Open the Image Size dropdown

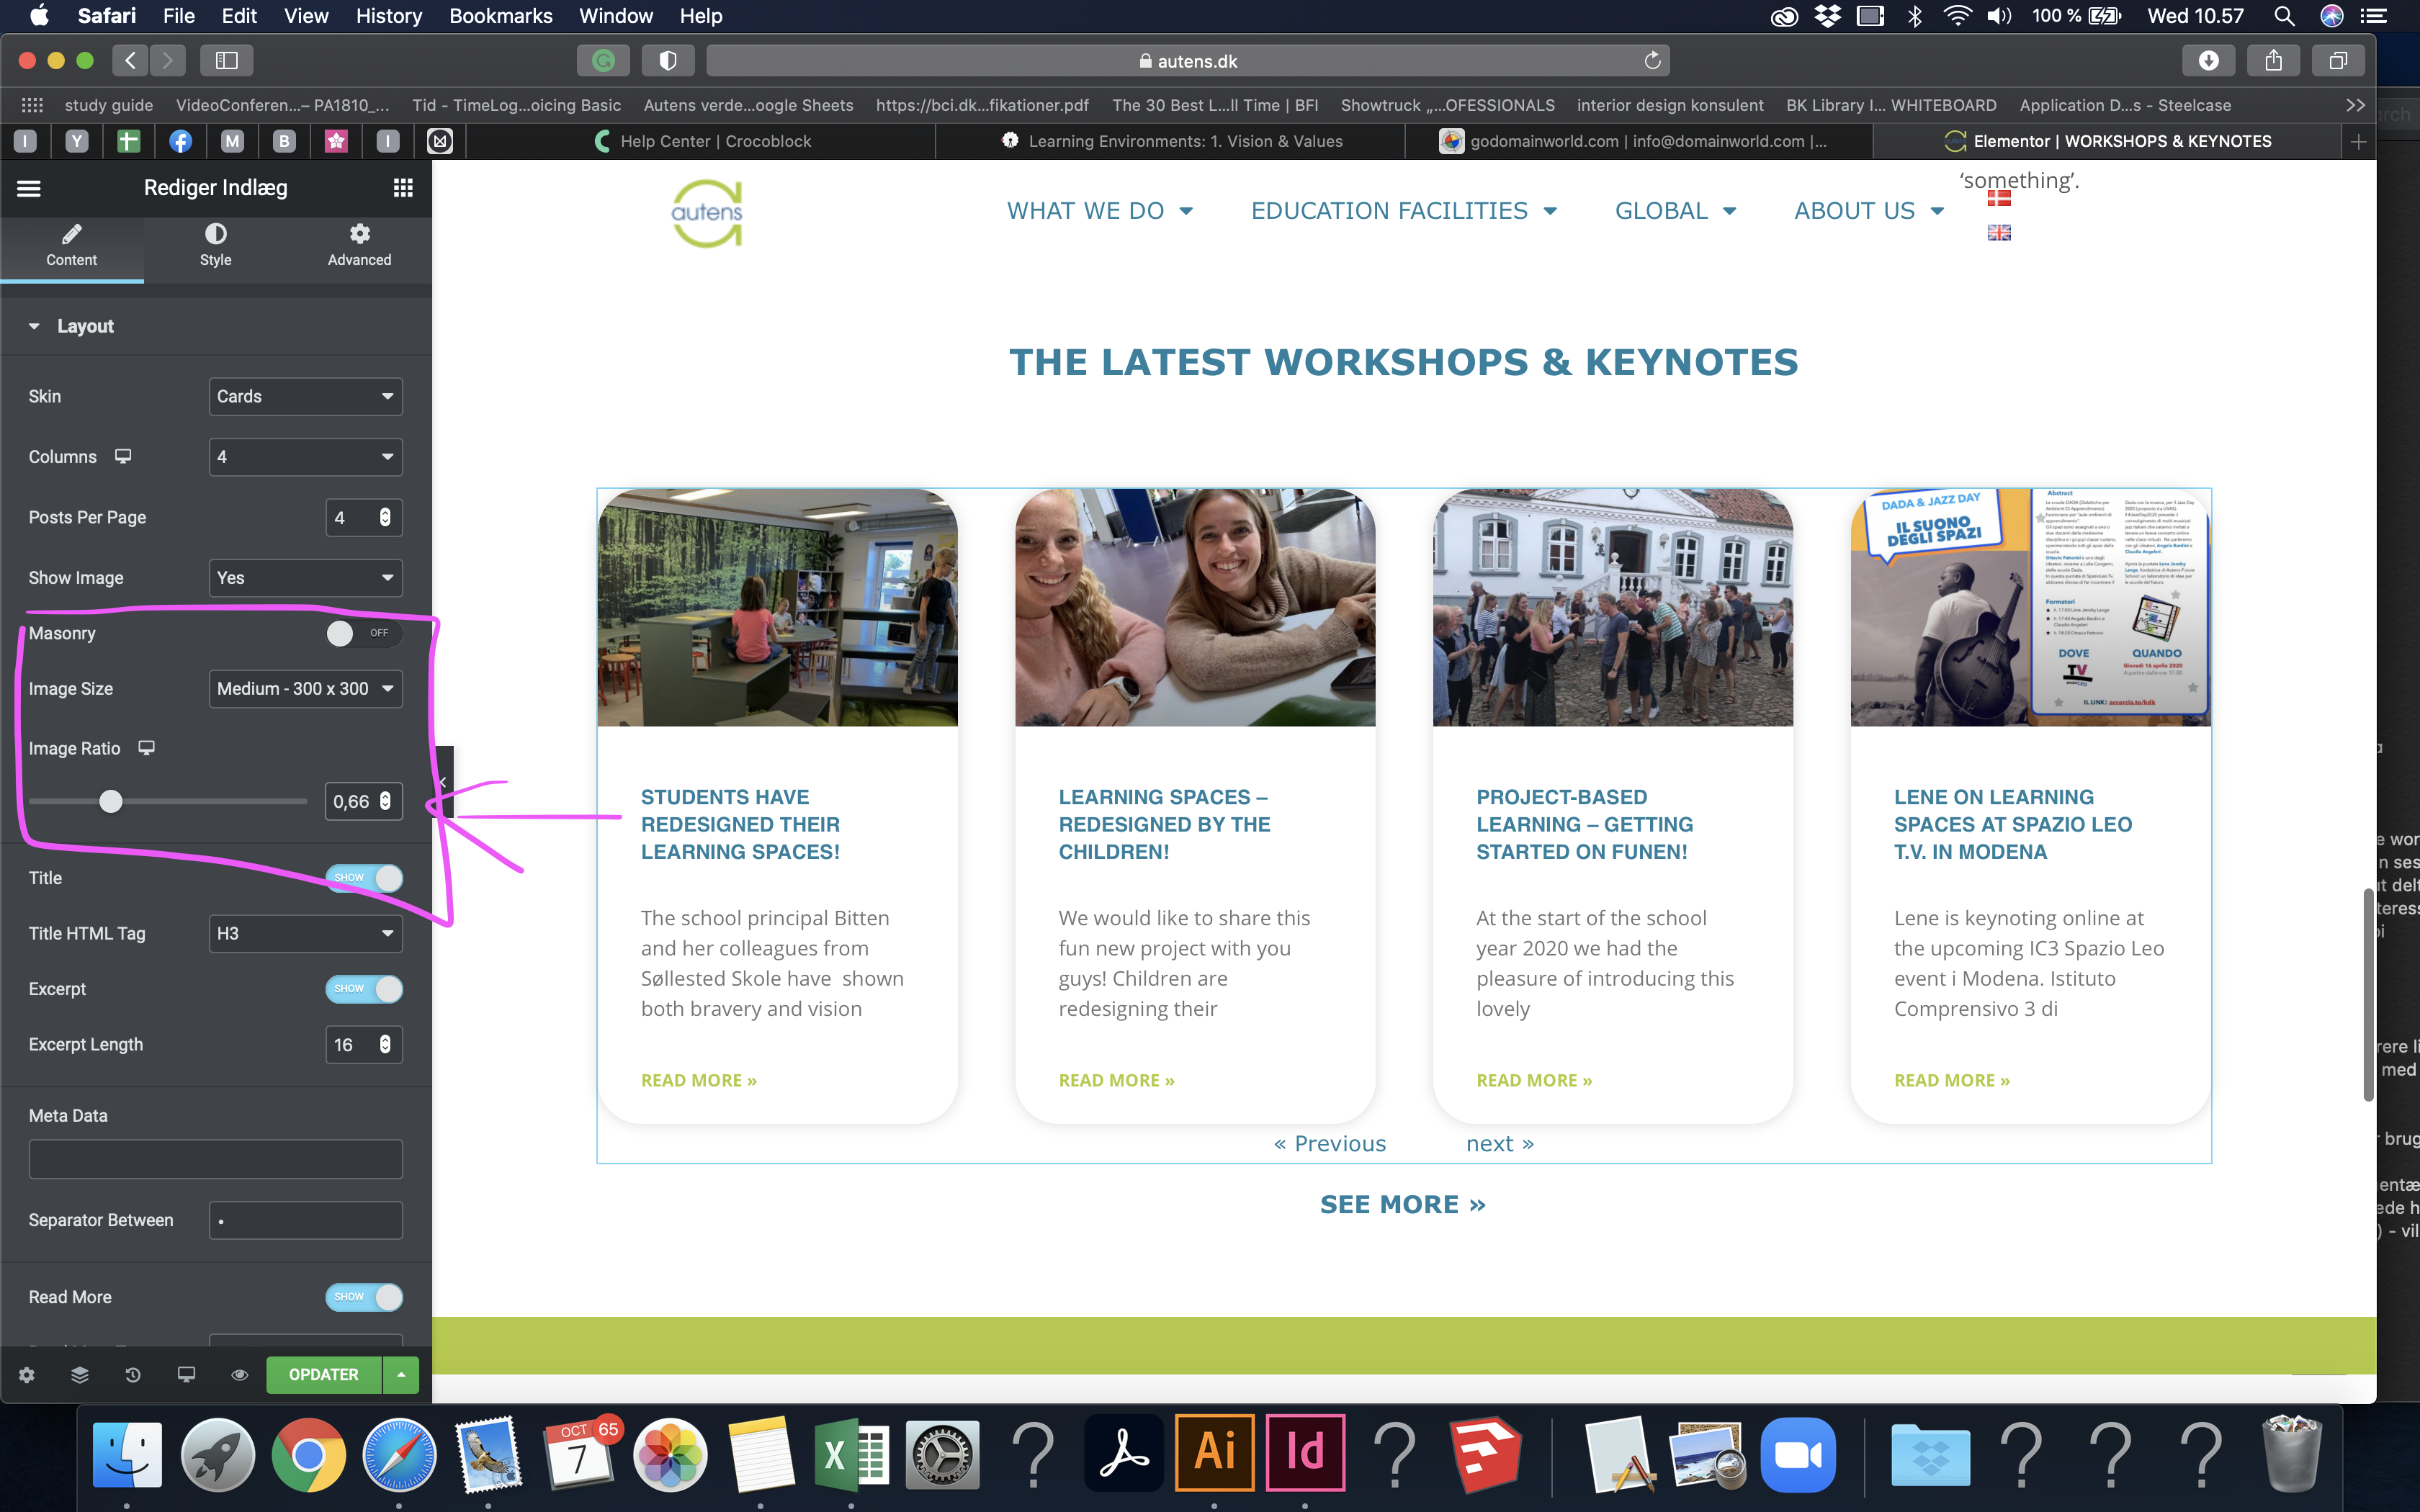(305, 689)
